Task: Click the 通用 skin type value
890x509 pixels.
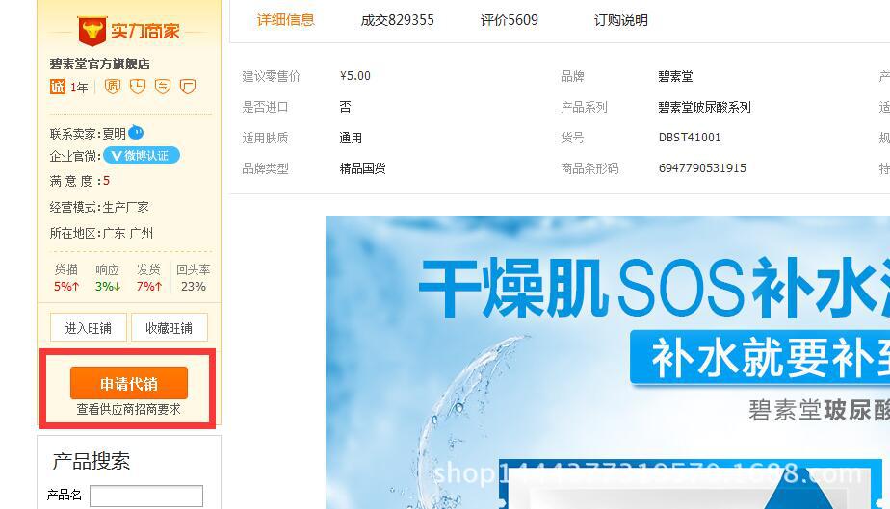Action: [x=351, y=138]
